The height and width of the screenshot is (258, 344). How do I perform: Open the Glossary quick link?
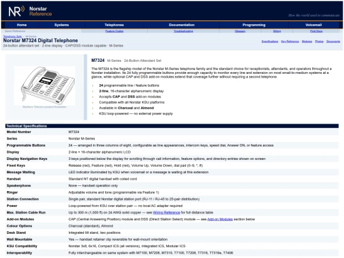240,31
